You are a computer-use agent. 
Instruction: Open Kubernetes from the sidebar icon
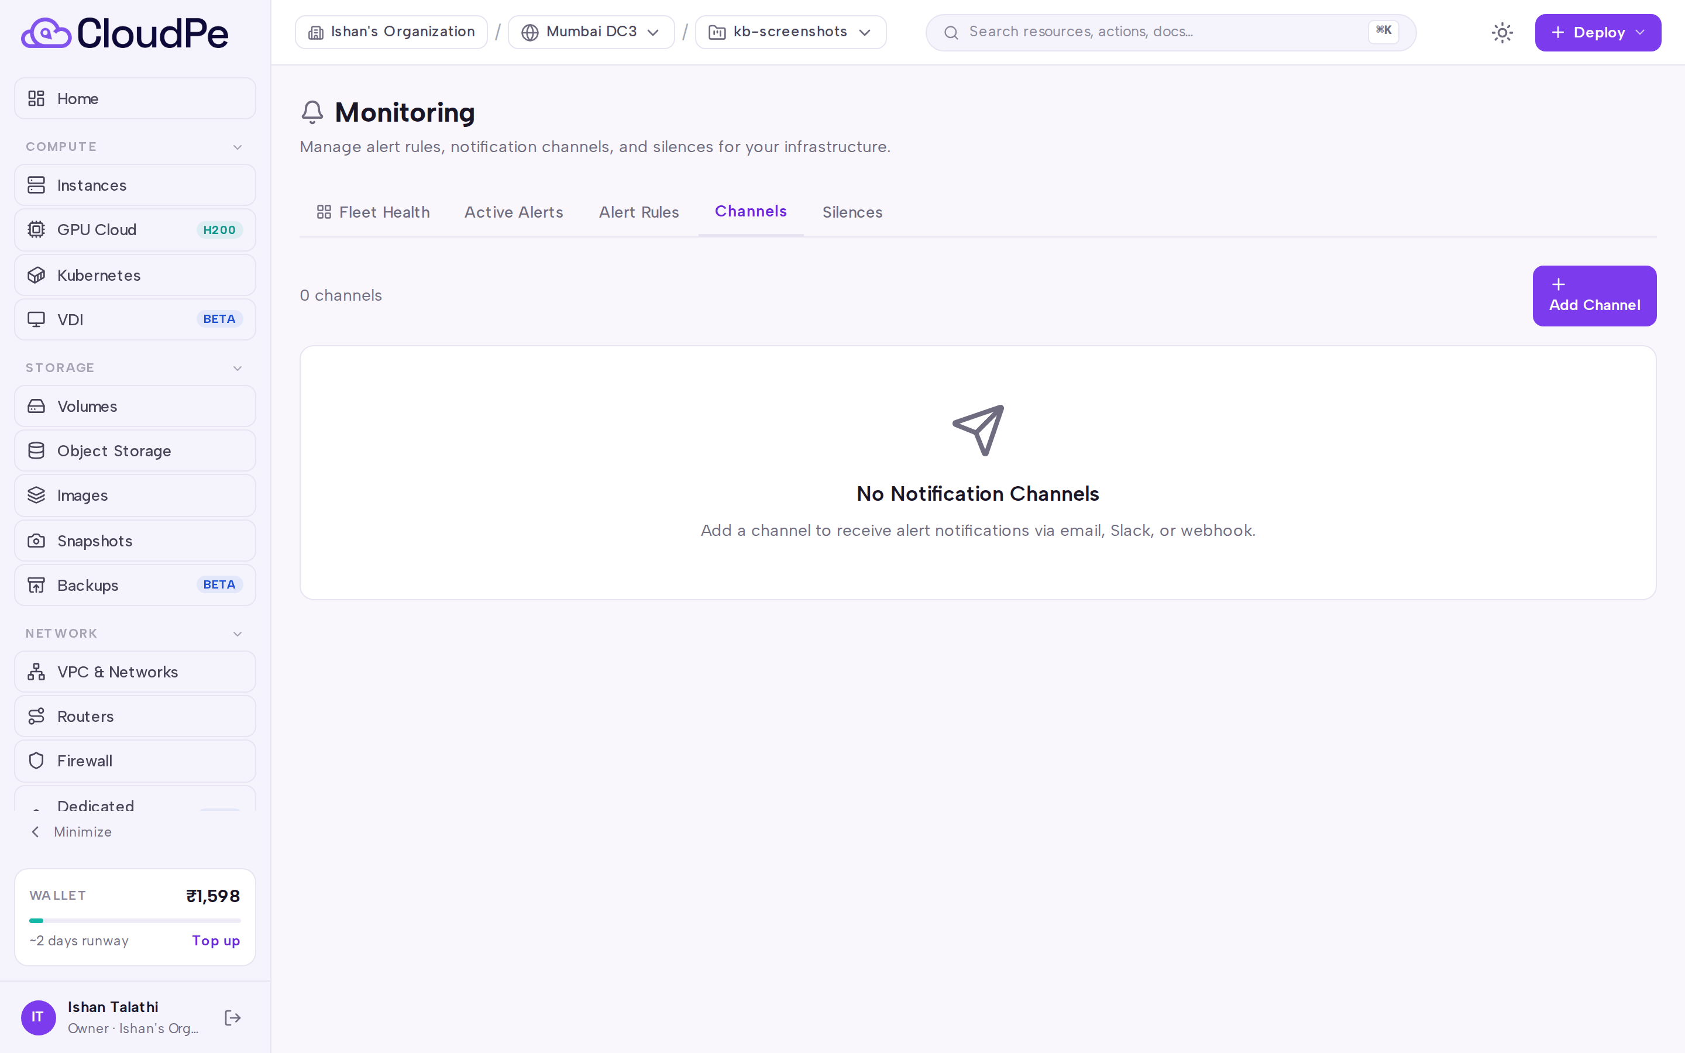(x=36, y=275)
